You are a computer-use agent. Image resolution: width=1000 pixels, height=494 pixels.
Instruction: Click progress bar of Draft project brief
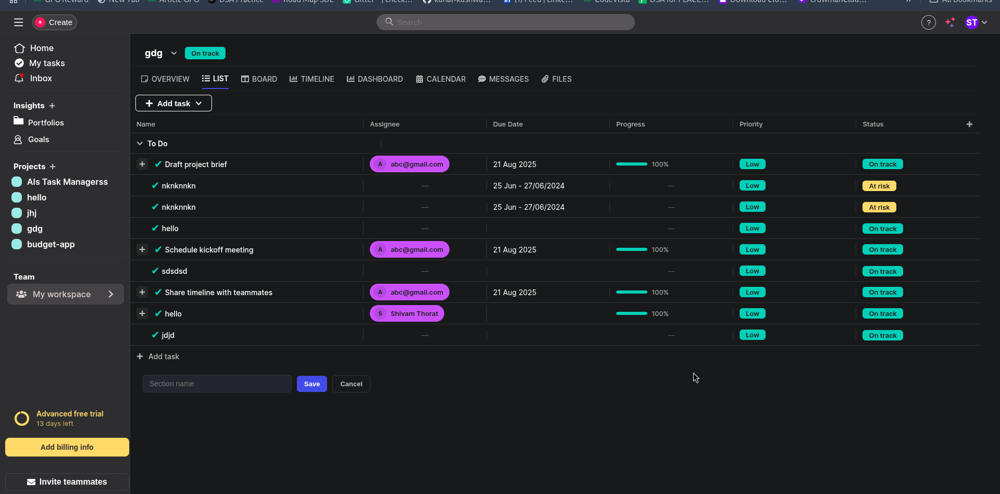point(631,164)
